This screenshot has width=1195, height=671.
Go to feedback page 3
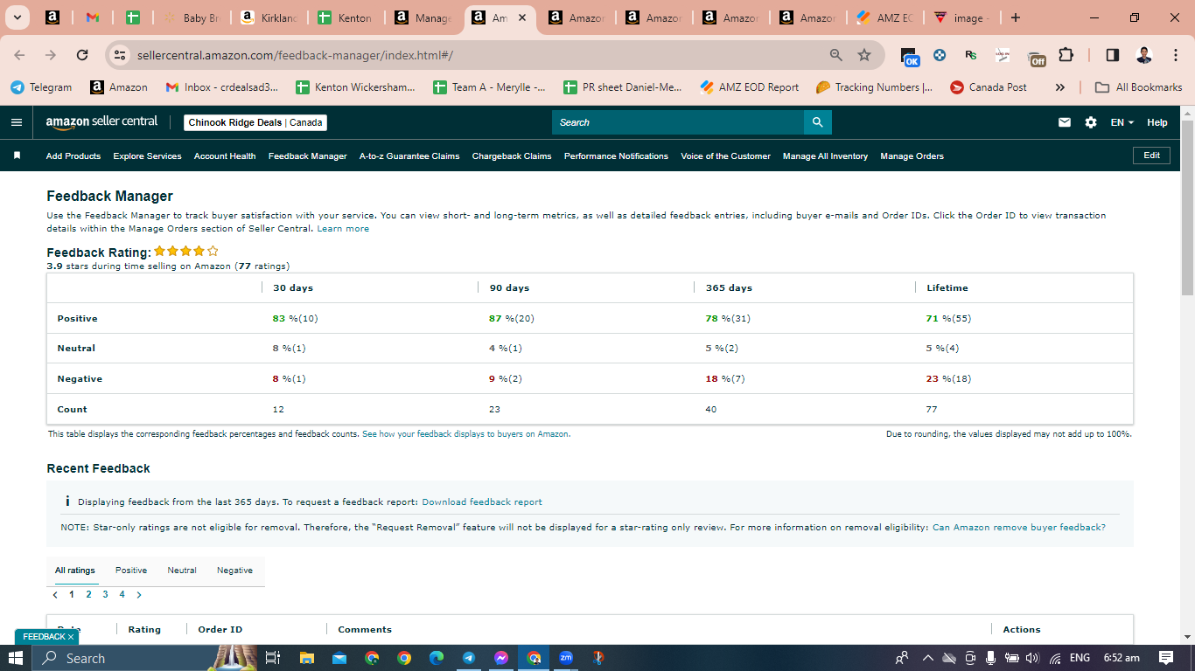tap(105, 595)
